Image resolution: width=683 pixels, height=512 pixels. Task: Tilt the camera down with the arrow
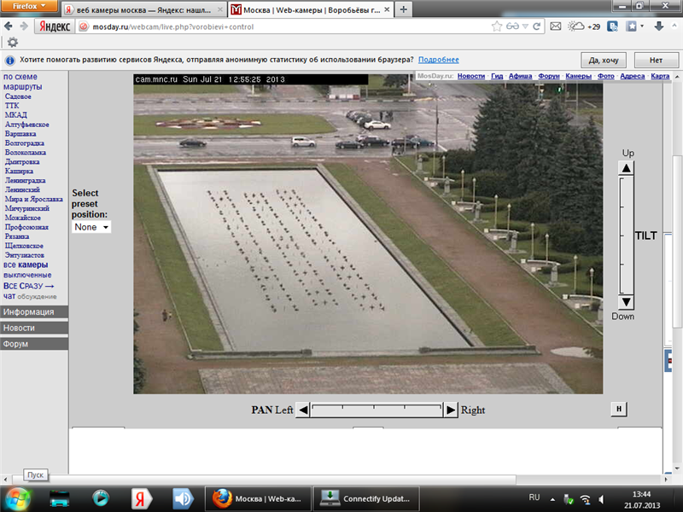626,302
